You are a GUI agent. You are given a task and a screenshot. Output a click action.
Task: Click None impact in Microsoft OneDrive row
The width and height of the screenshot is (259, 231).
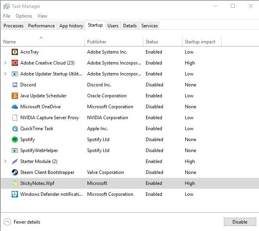191,107
